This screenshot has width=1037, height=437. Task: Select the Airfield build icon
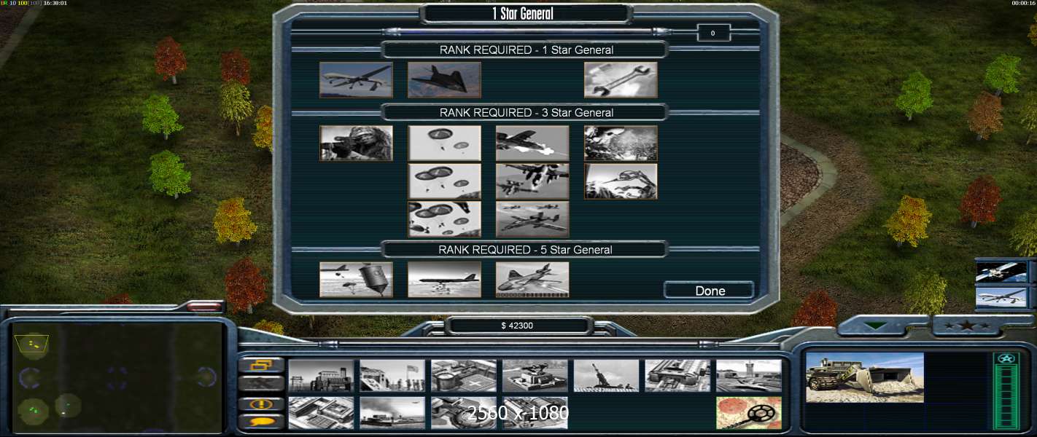(749, 376)
